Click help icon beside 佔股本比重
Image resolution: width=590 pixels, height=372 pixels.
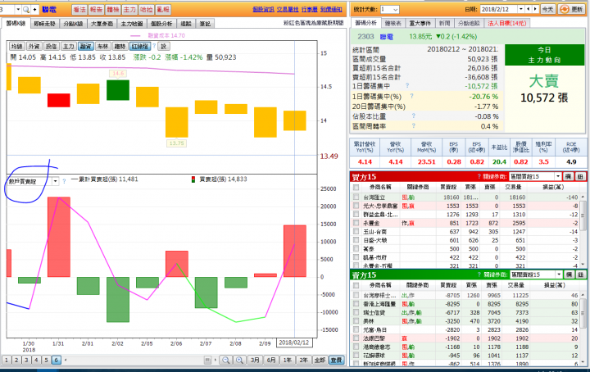click(x=414, y=116)
